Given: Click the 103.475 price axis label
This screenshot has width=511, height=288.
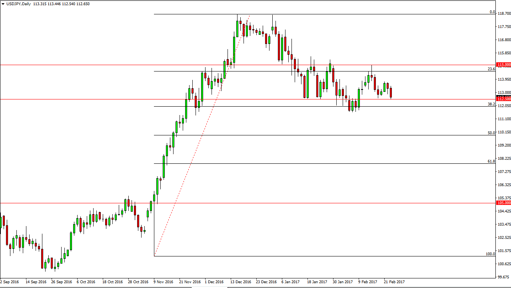Looking at the screenshot, I should point(504,224).
